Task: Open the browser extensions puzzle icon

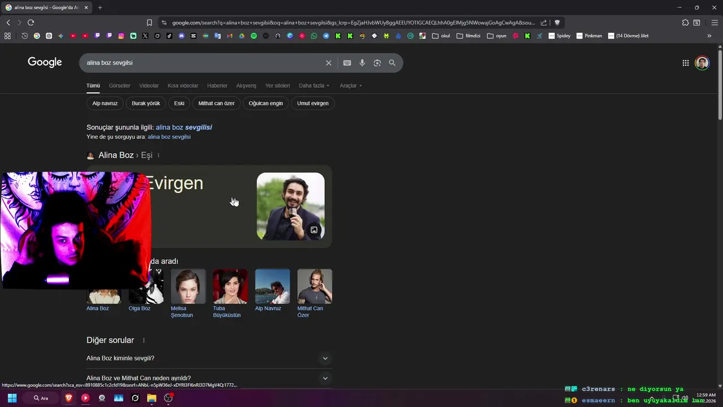Action: click(685, 23)
